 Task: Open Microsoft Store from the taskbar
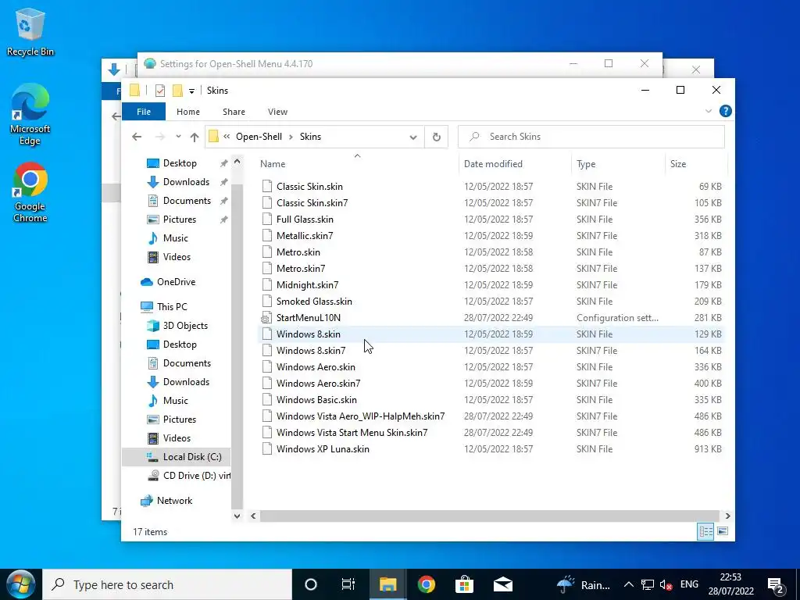(x=464, y=584)
